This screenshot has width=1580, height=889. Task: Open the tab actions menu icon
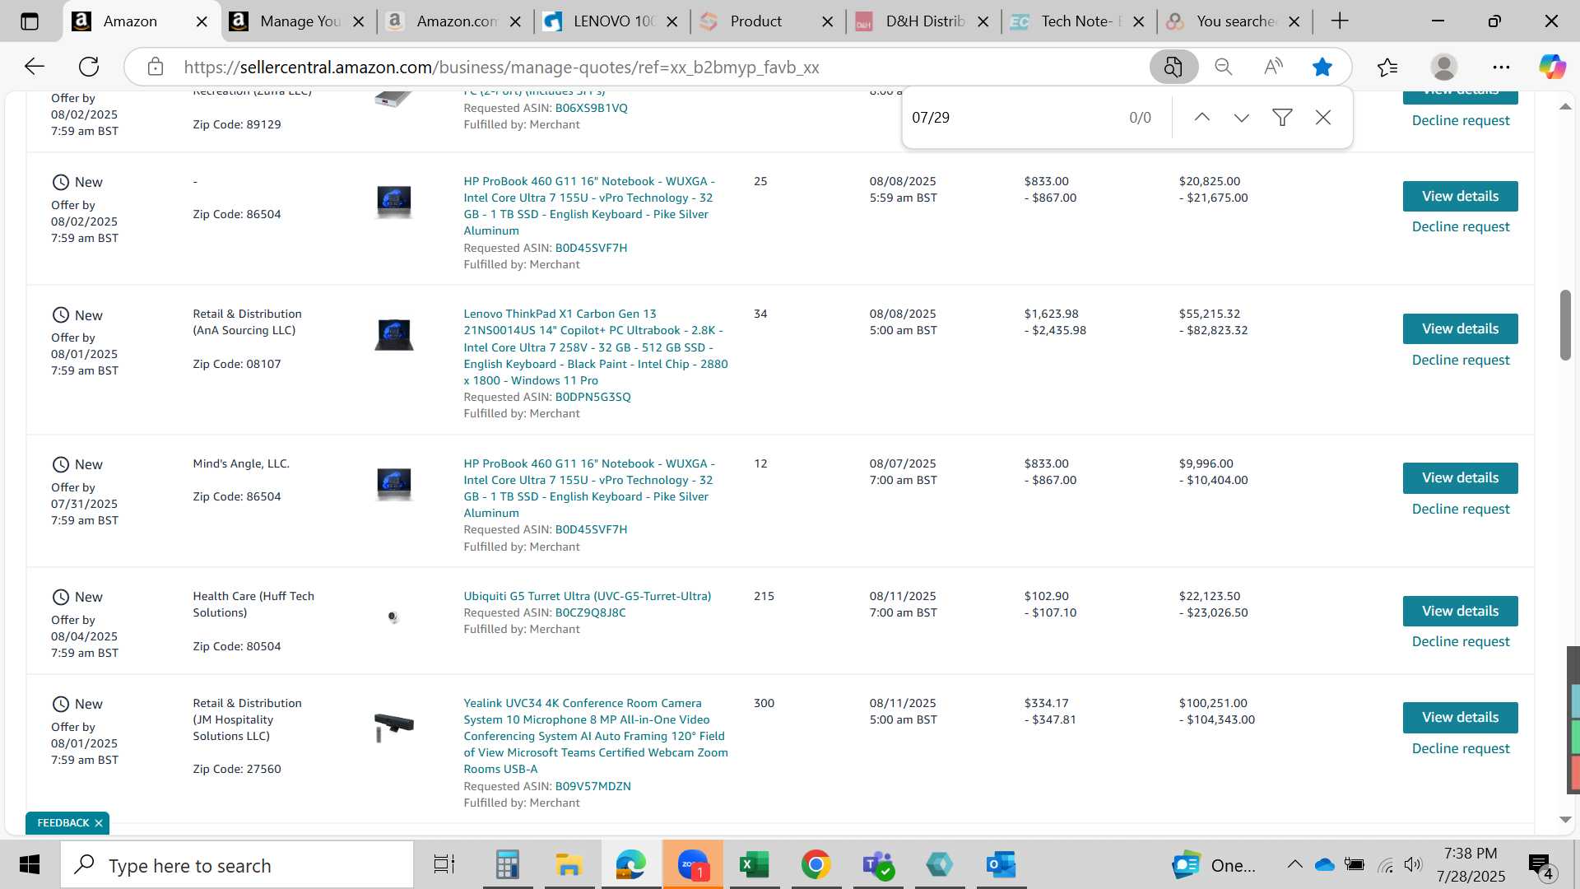pyautogui.click(x=30, y=21)
